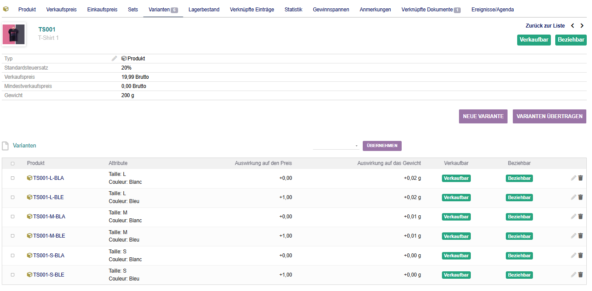This screenshot has width=592, height=291.
Task: Select all variants with header checkbox
Action: [x=13, y=164]
